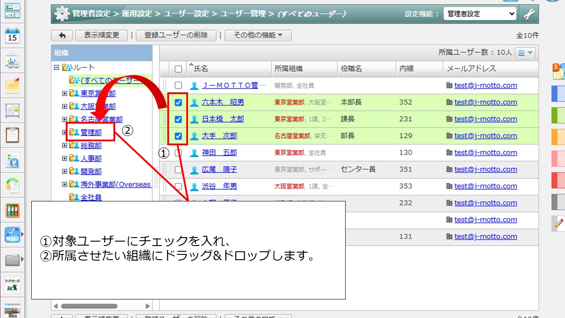The width and height of the screenshot is (565, 318).
Task: Open the pencil icon on right edge
Action: click(x=559, y=223)
